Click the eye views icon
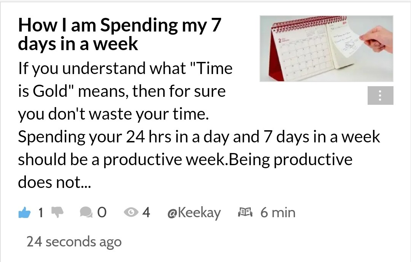The height and width of the screenshot is (262, 411). coord(131,212)
